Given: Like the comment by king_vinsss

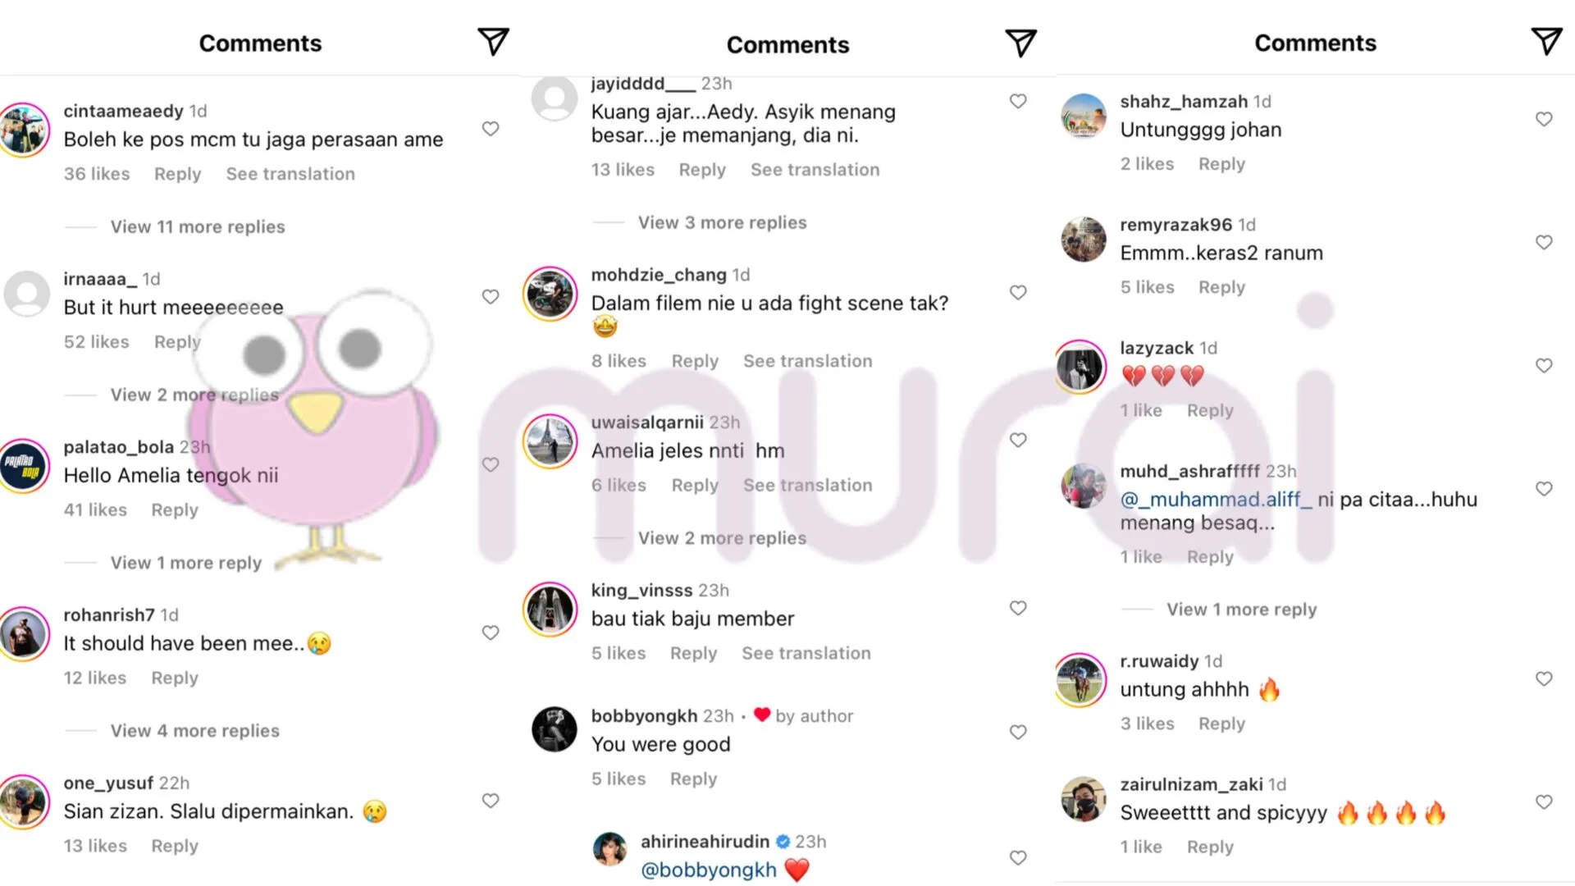Looking at the screenshot, I should (1018, 608).
